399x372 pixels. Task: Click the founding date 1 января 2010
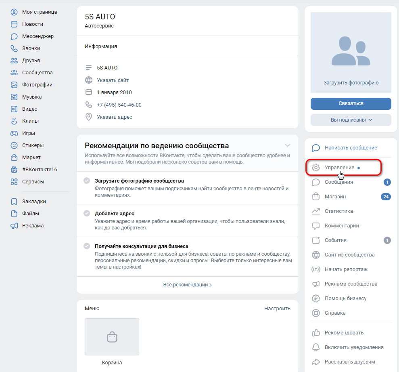click(114, 92)
